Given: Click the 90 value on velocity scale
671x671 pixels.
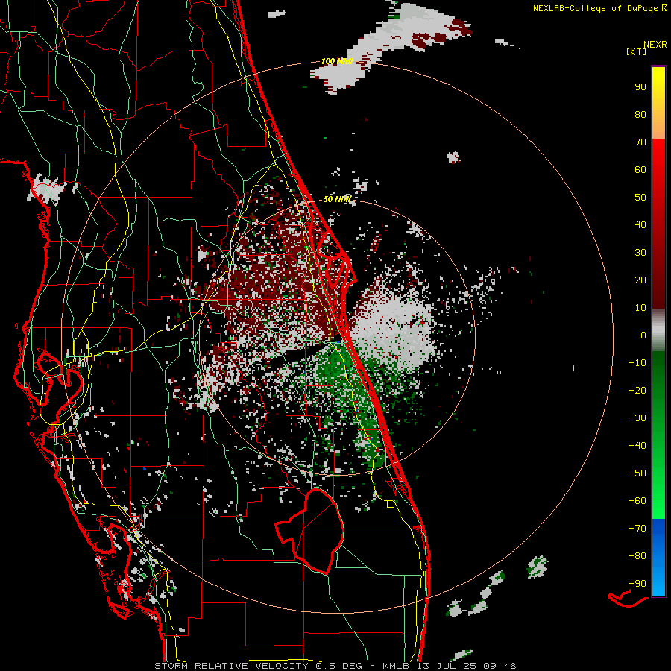Looking at the screenshot, I should pos(640,87).
